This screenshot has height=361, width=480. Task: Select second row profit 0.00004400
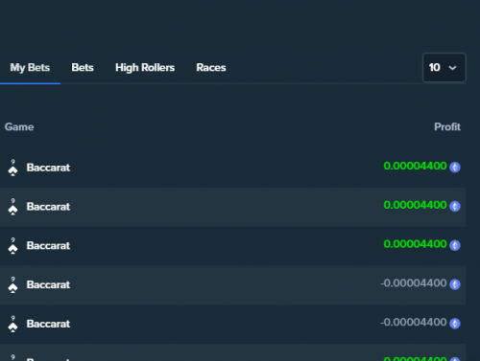tap(415, 205)
